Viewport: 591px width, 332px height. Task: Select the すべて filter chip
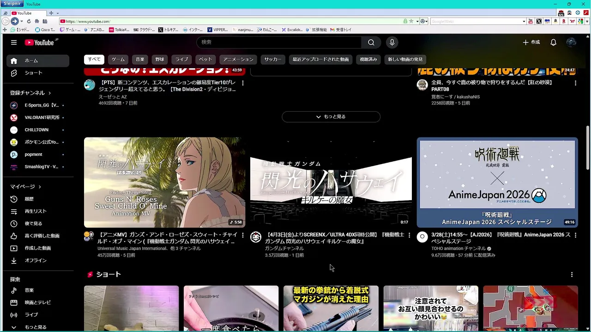pos(94,59)
